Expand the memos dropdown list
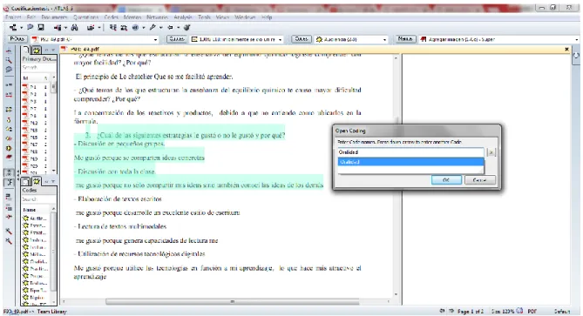The height and width of the screenshot is (316, 583). tap(577, 39)
